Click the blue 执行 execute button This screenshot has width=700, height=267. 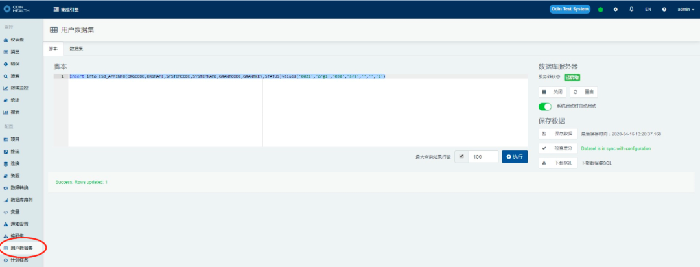click(515, 157)
